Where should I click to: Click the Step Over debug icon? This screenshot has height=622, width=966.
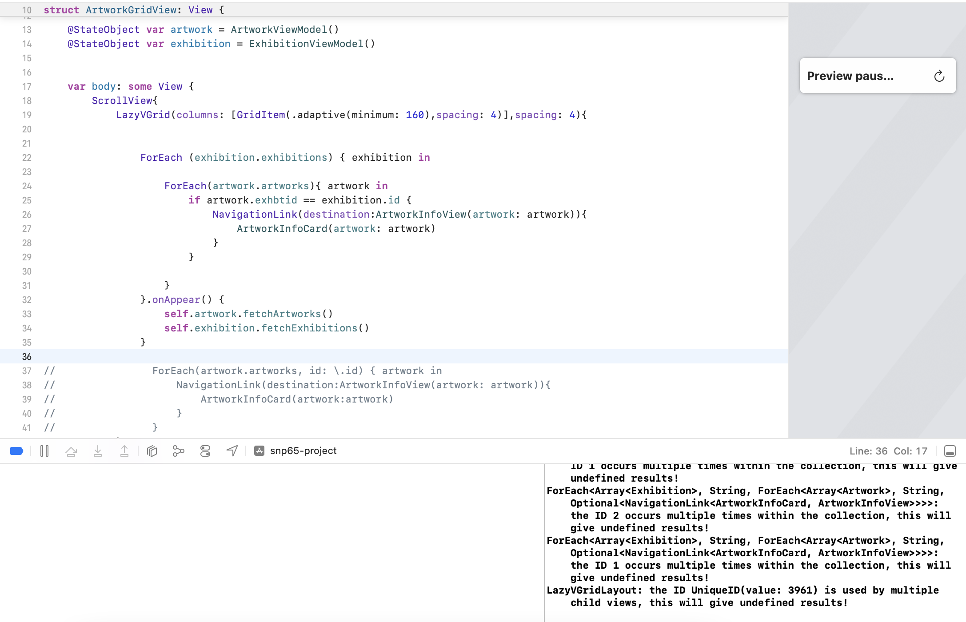pyautogui.click(x=71, y=451)
